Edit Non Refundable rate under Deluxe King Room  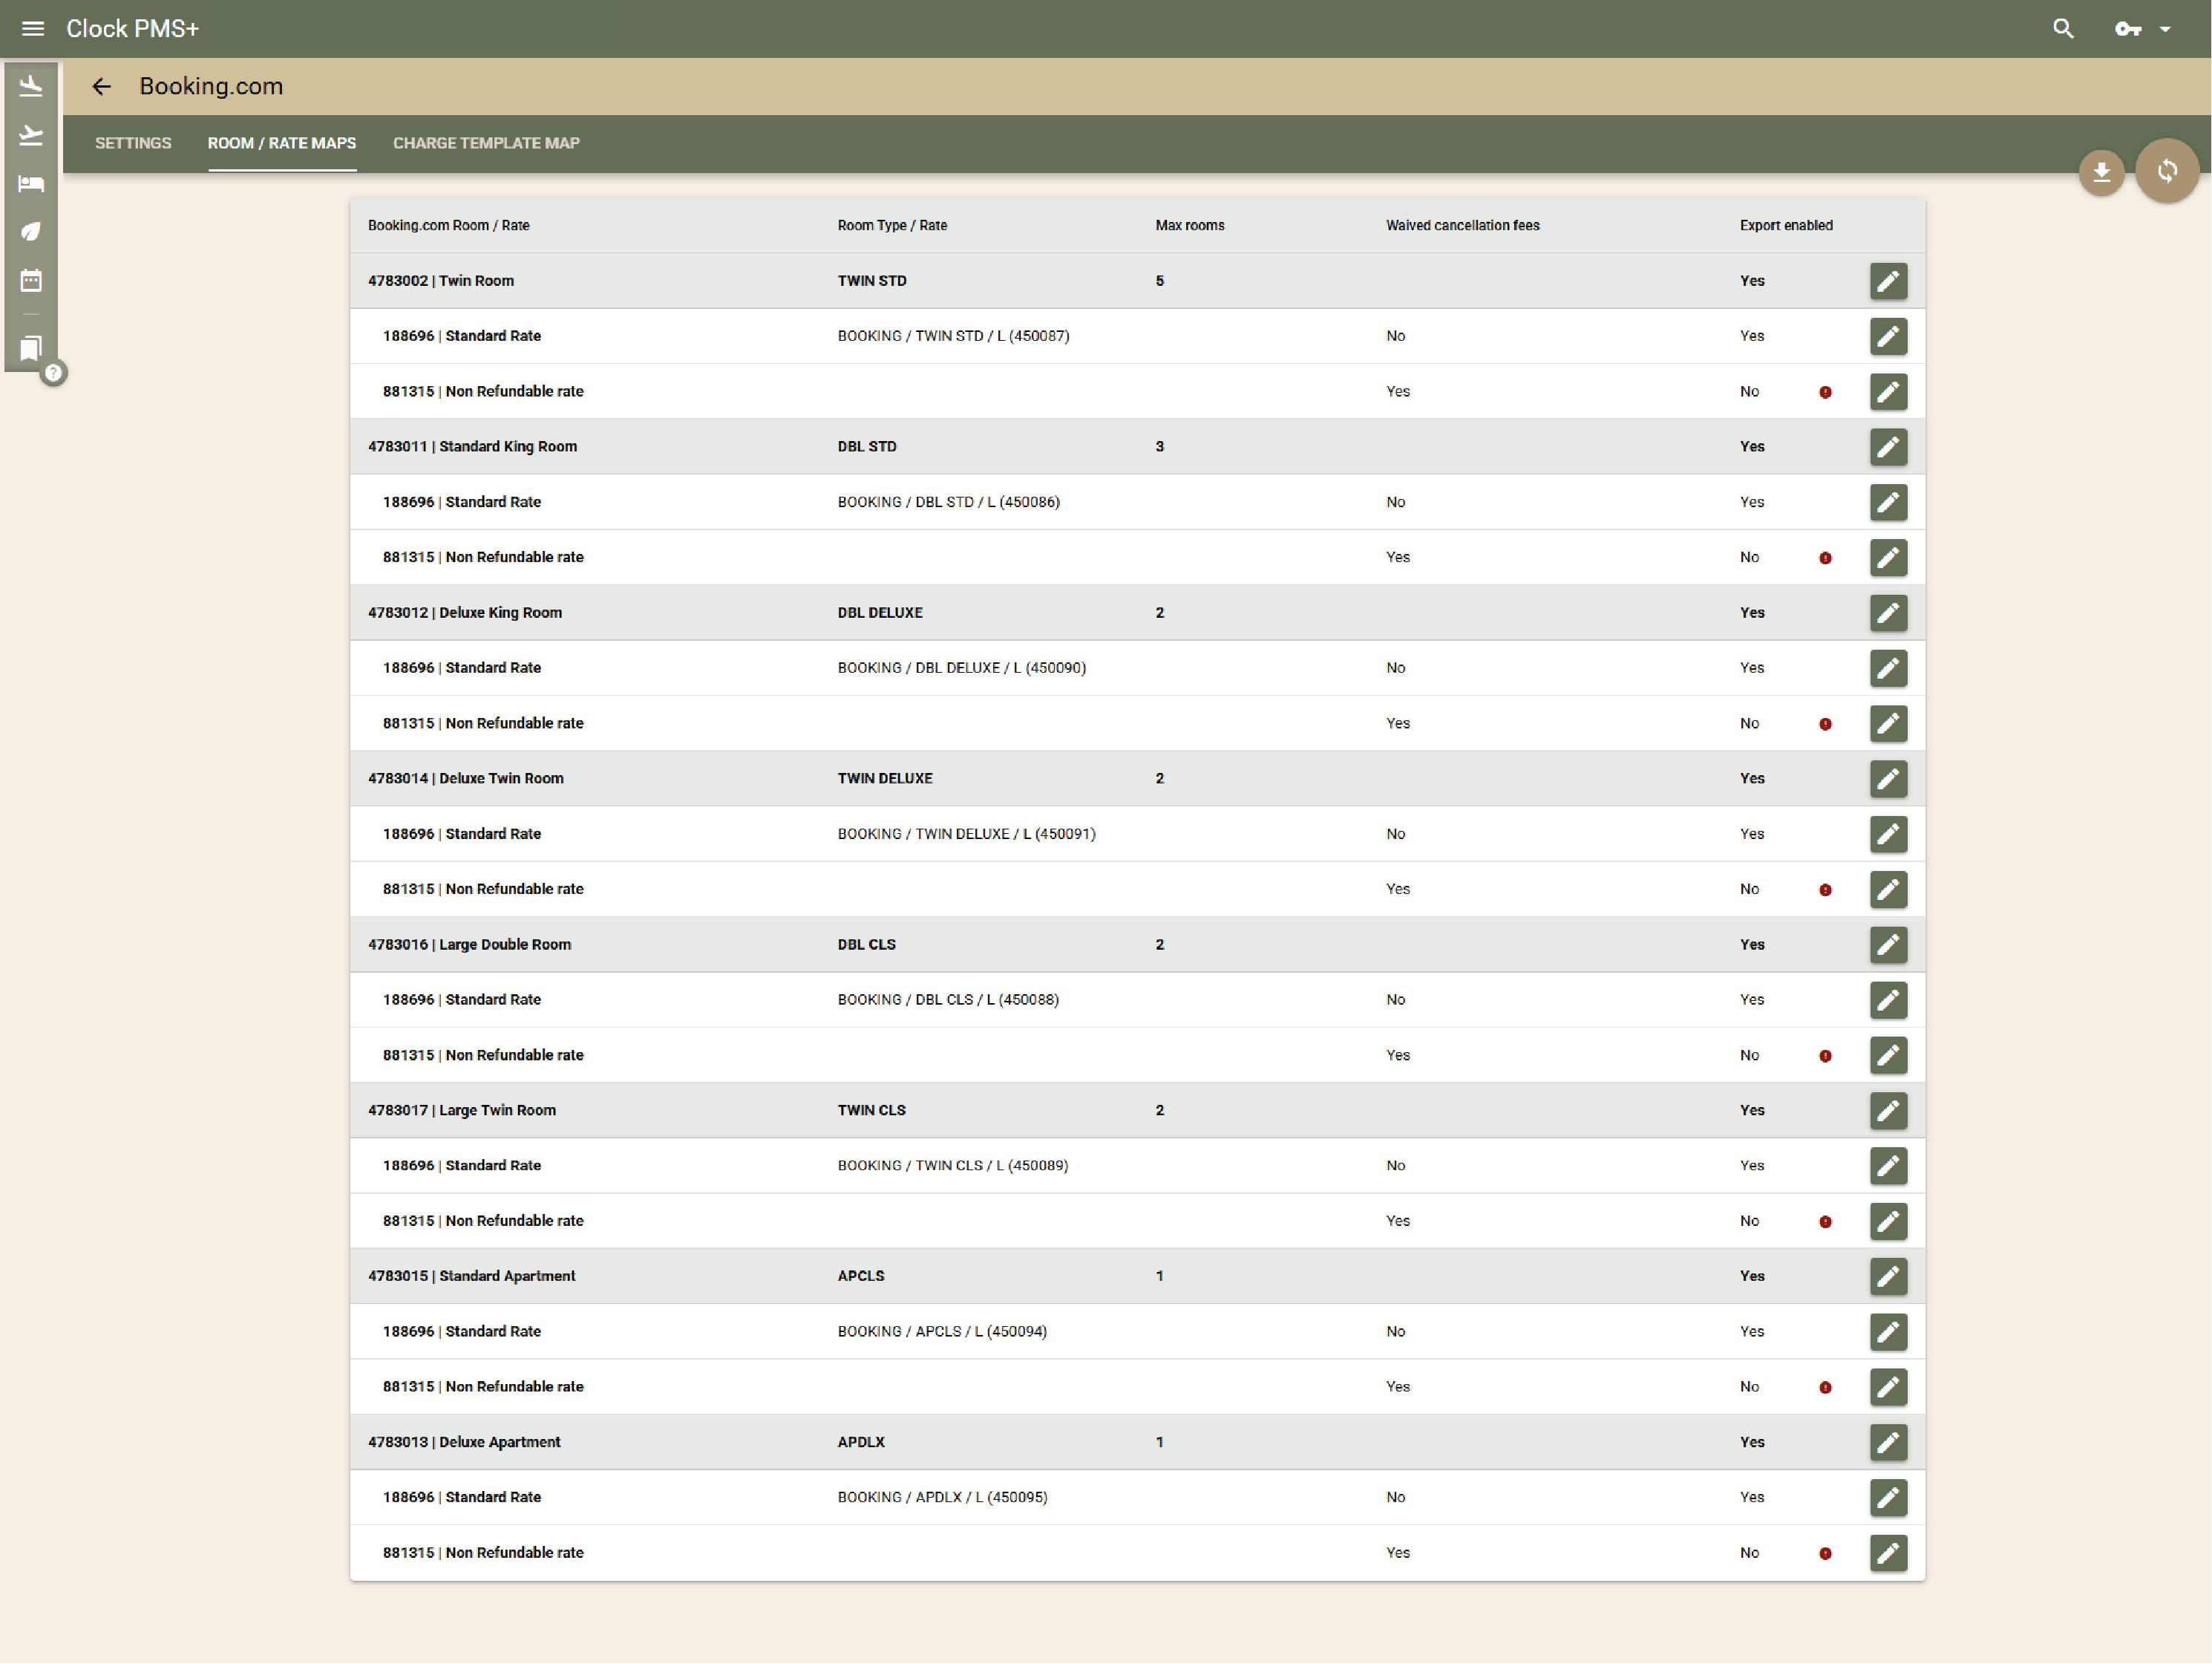(1888, 723)
